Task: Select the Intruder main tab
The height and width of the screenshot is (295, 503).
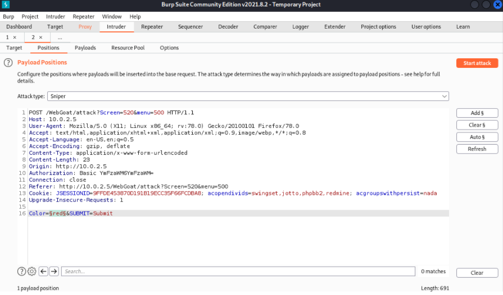Action: 116,27
